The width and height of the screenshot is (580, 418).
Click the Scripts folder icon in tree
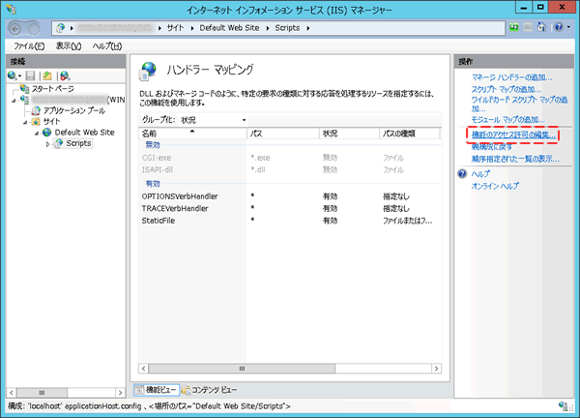58,143
